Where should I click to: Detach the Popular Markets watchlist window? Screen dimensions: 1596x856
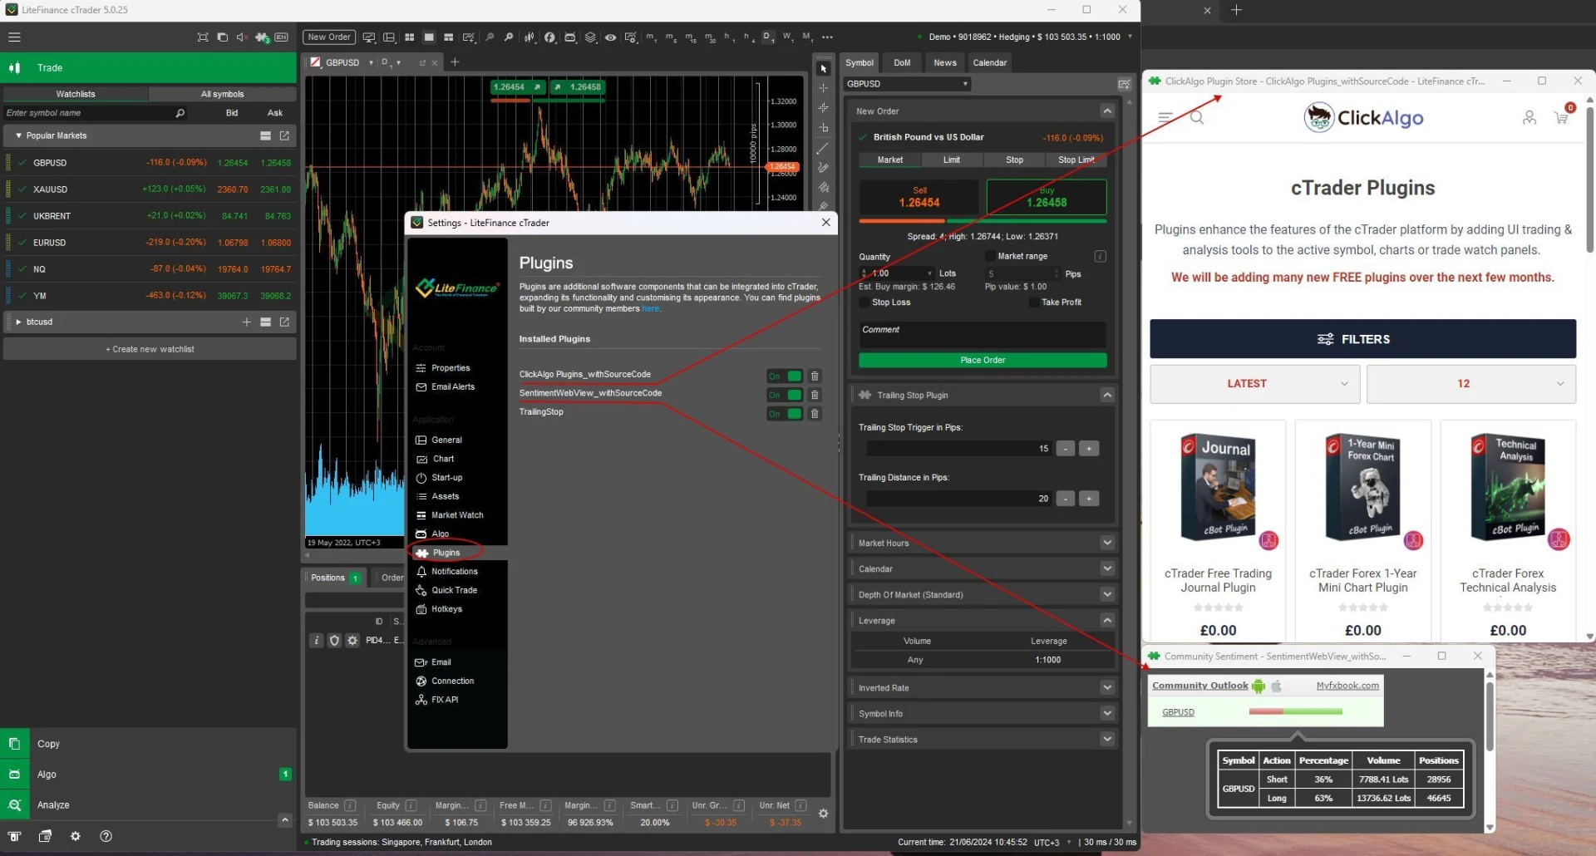[284, 136]
